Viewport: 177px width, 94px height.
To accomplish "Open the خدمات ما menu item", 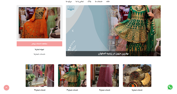I will [x=99, y=1].
